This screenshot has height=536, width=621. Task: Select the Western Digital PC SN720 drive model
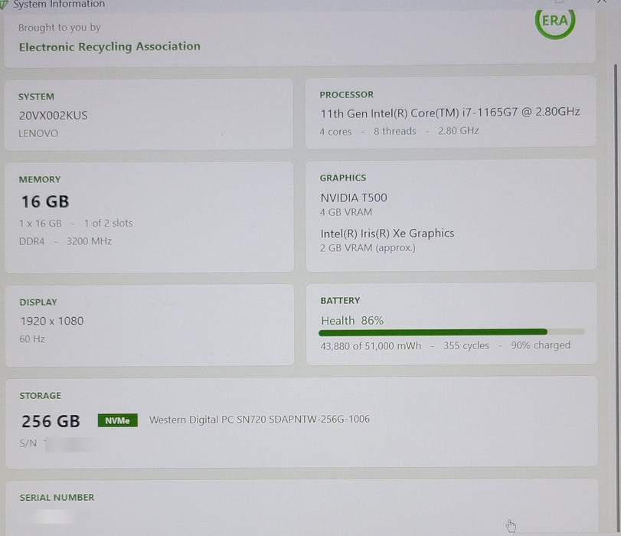(x=260, y=420)
